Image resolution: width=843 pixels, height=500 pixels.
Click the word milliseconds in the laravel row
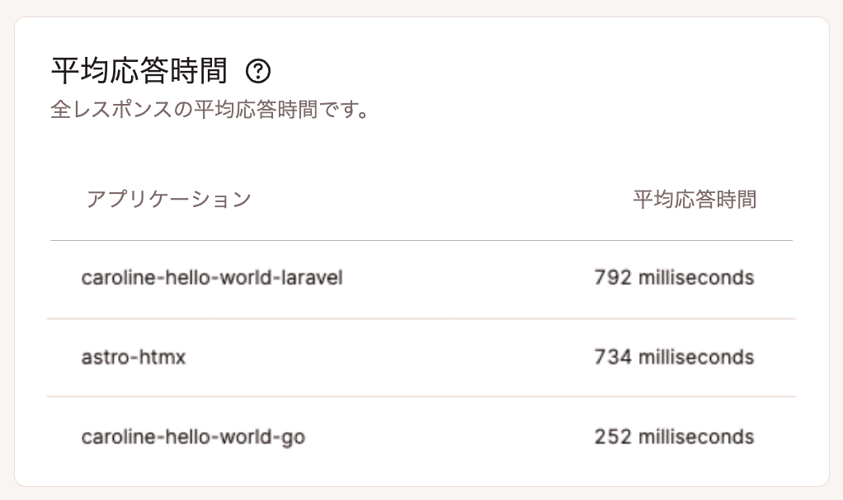click(696, 277)
